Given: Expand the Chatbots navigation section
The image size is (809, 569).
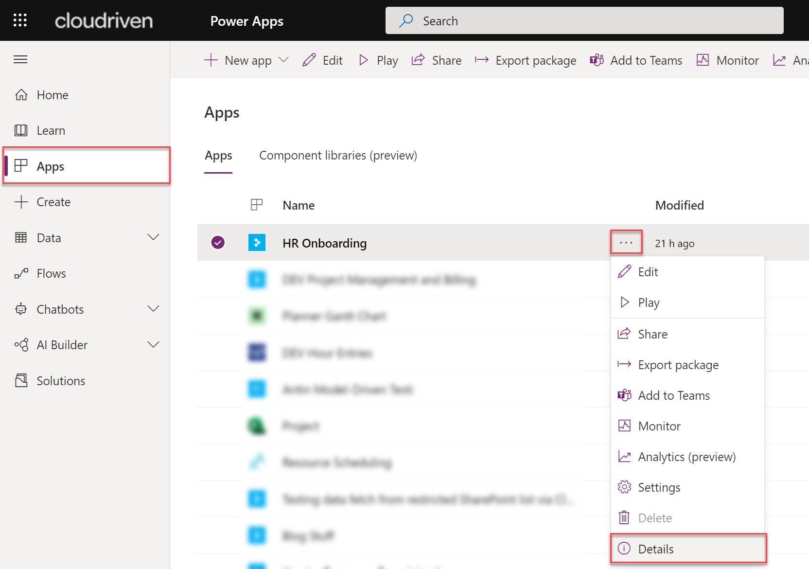Looking at the screenshot, I should (153, 309).
